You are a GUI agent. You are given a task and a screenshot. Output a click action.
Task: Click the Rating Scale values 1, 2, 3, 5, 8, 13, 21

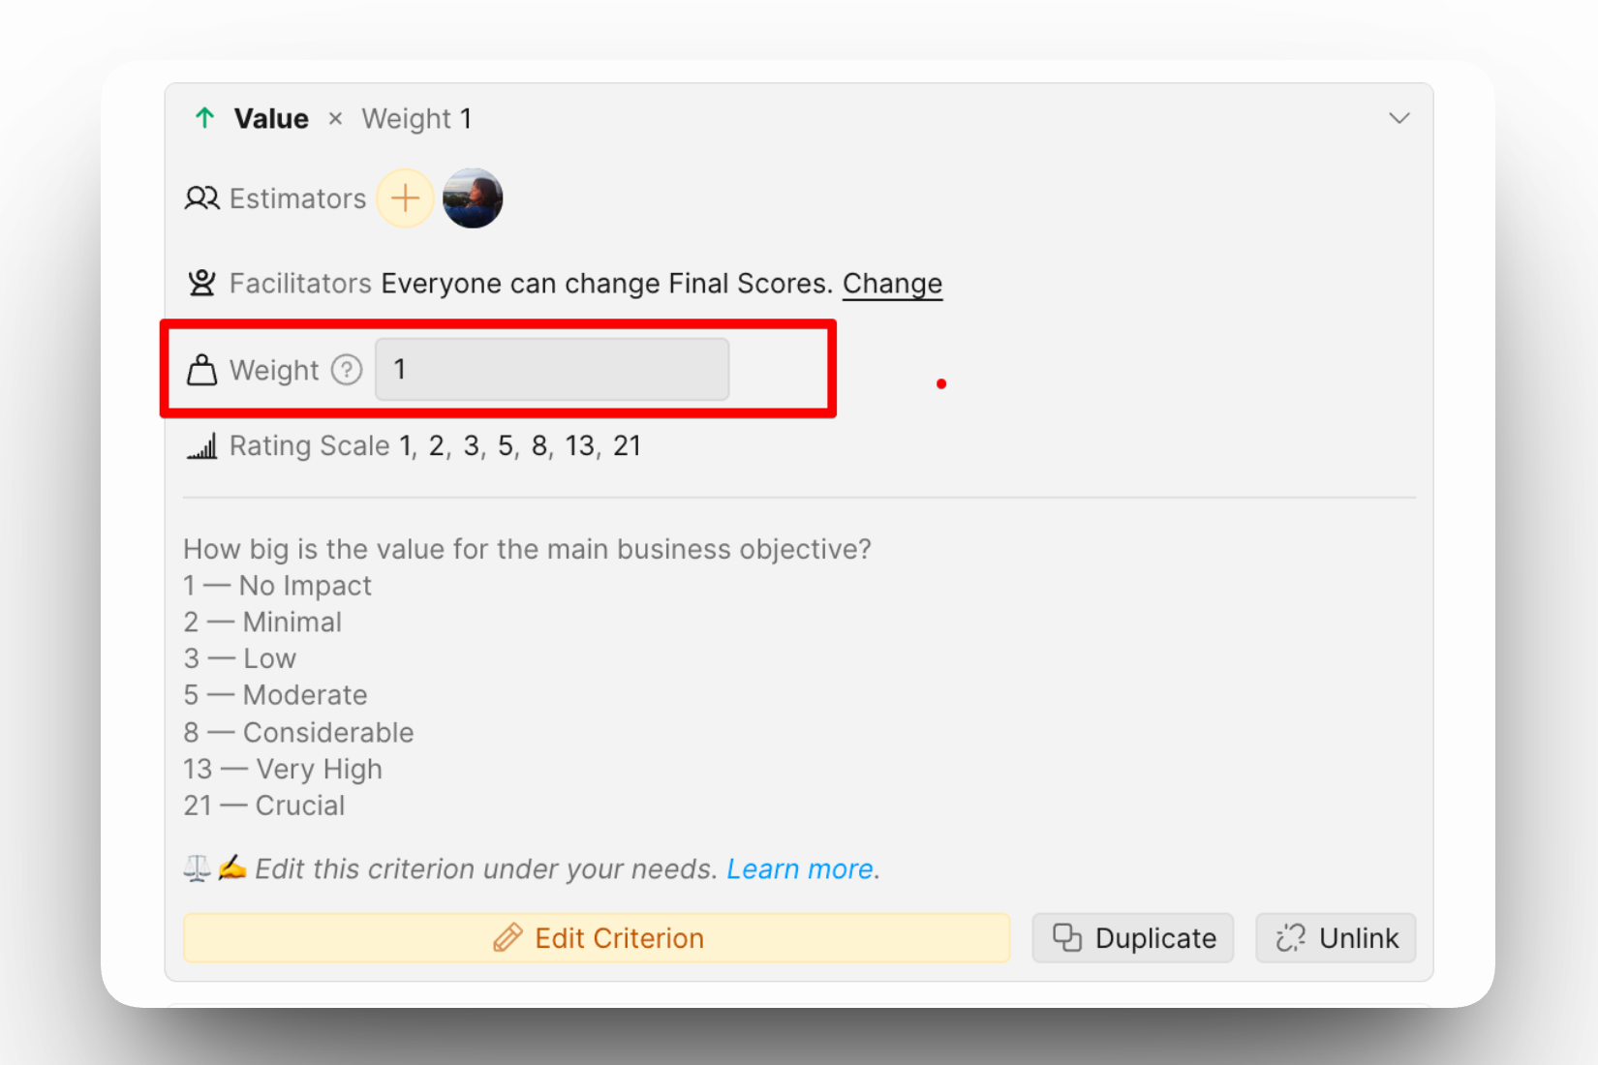pyautogui.click(x=520, y=446)
